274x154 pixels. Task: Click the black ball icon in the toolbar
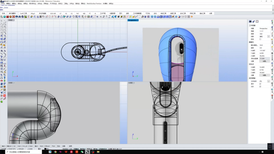(118, 17)
